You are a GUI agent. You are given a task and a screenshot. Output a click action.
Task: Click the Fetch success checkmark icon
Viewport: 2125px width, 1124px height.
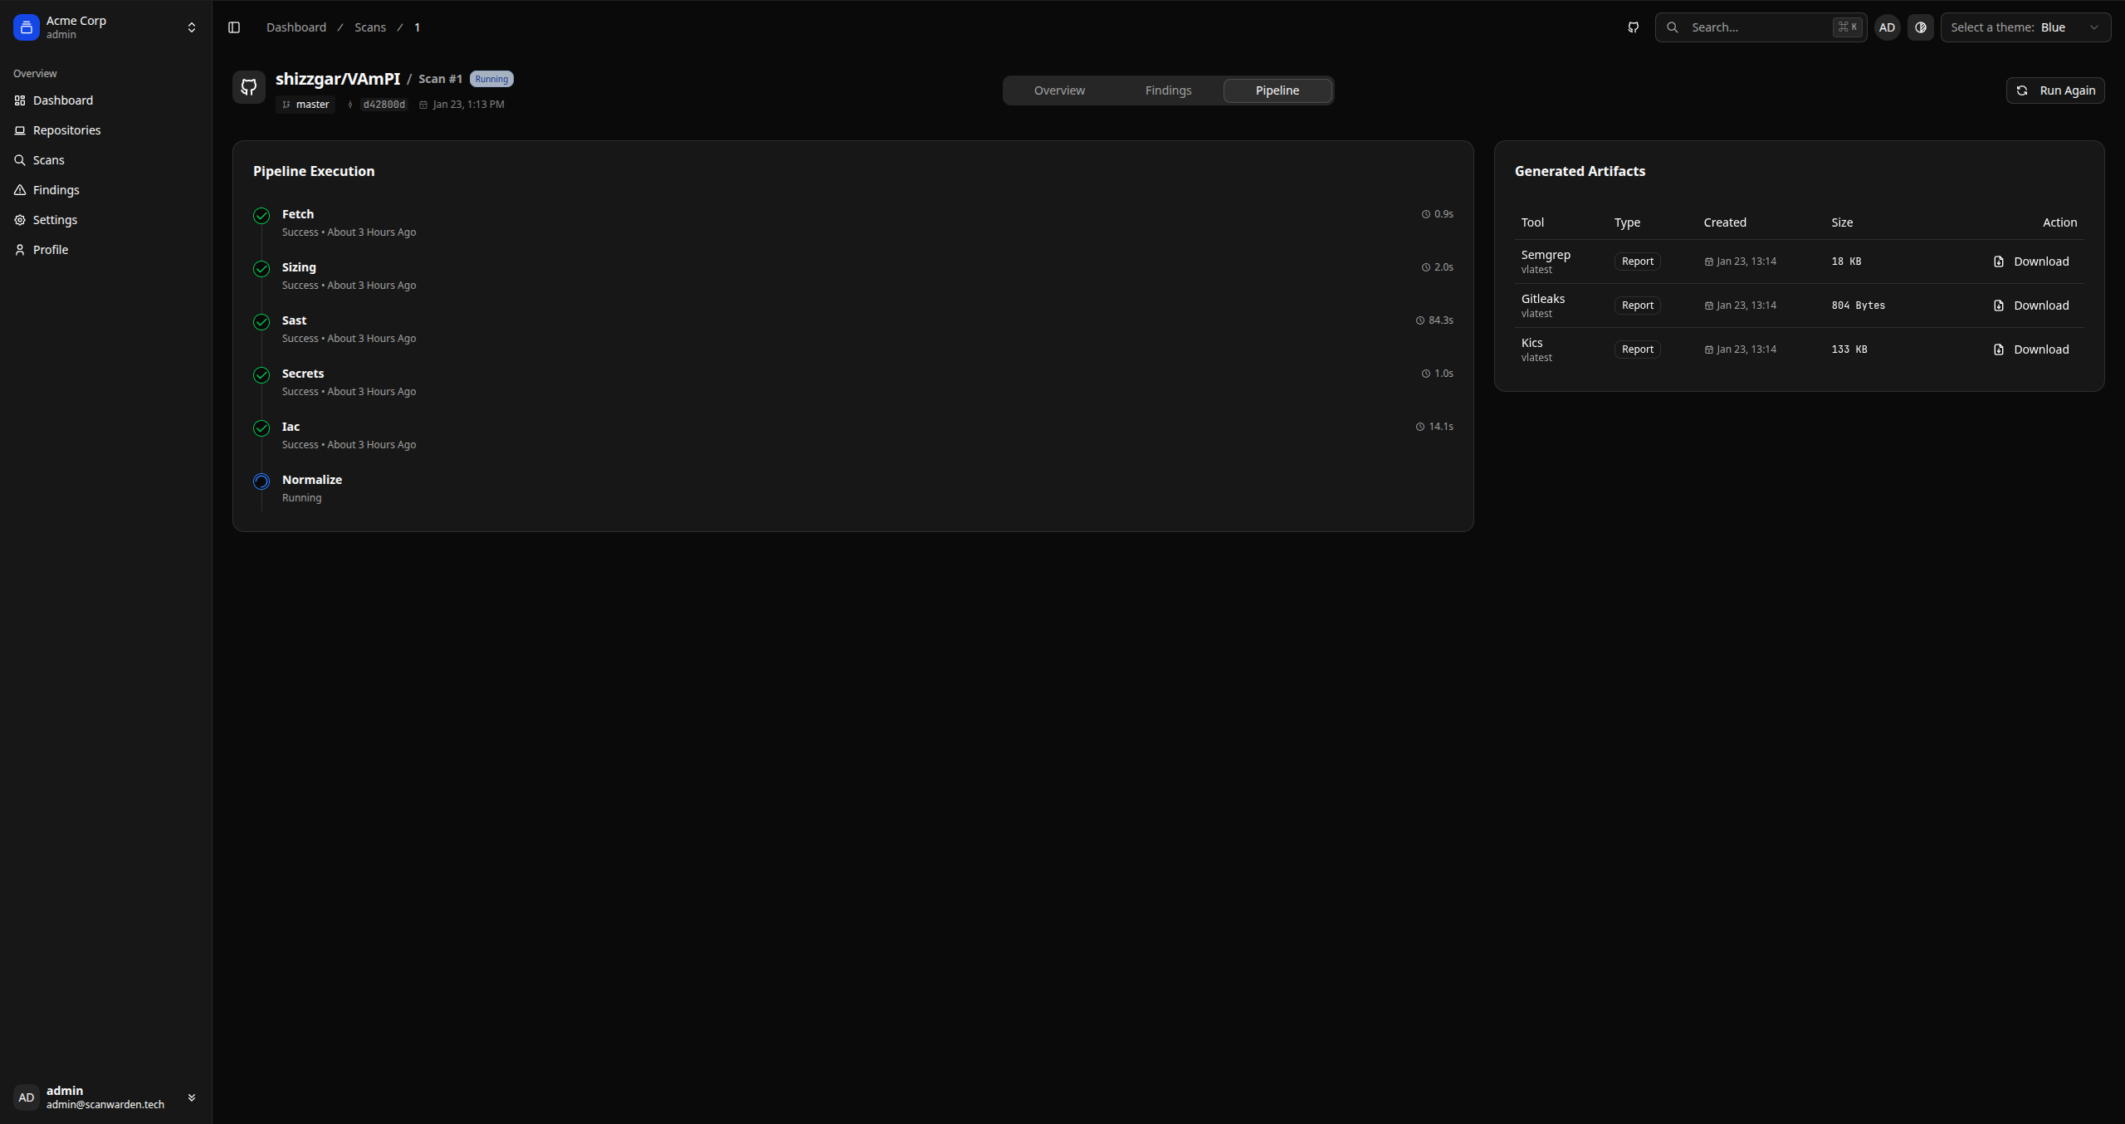click(x=261, y=216)
